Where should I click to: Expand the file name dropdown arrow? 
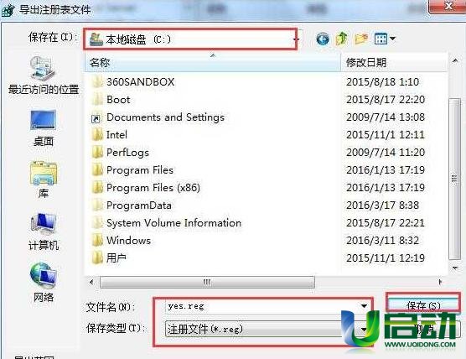364,306
